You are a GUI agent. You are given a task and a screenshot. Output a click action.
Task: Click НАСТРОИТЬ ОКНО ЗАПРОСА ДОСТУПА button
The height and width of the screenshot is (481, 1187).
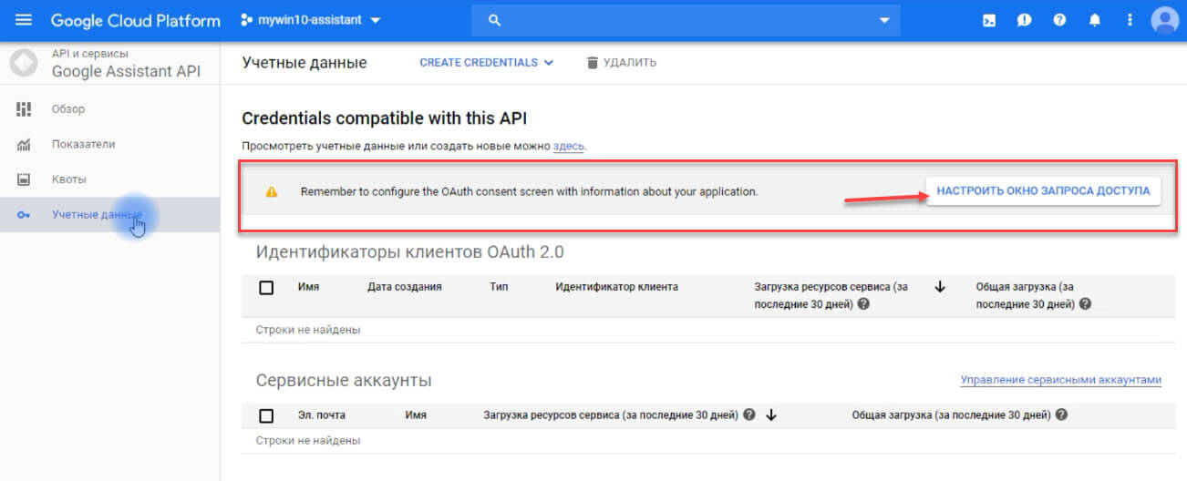click(1044, 191)
